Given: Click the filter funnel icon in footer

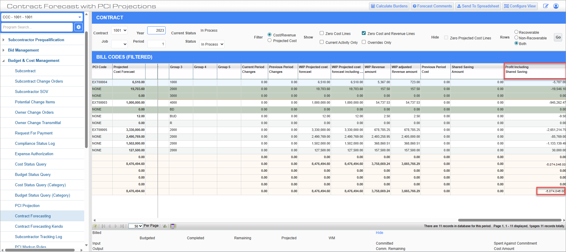Looking at the screenshot, I should click(165, 226).
